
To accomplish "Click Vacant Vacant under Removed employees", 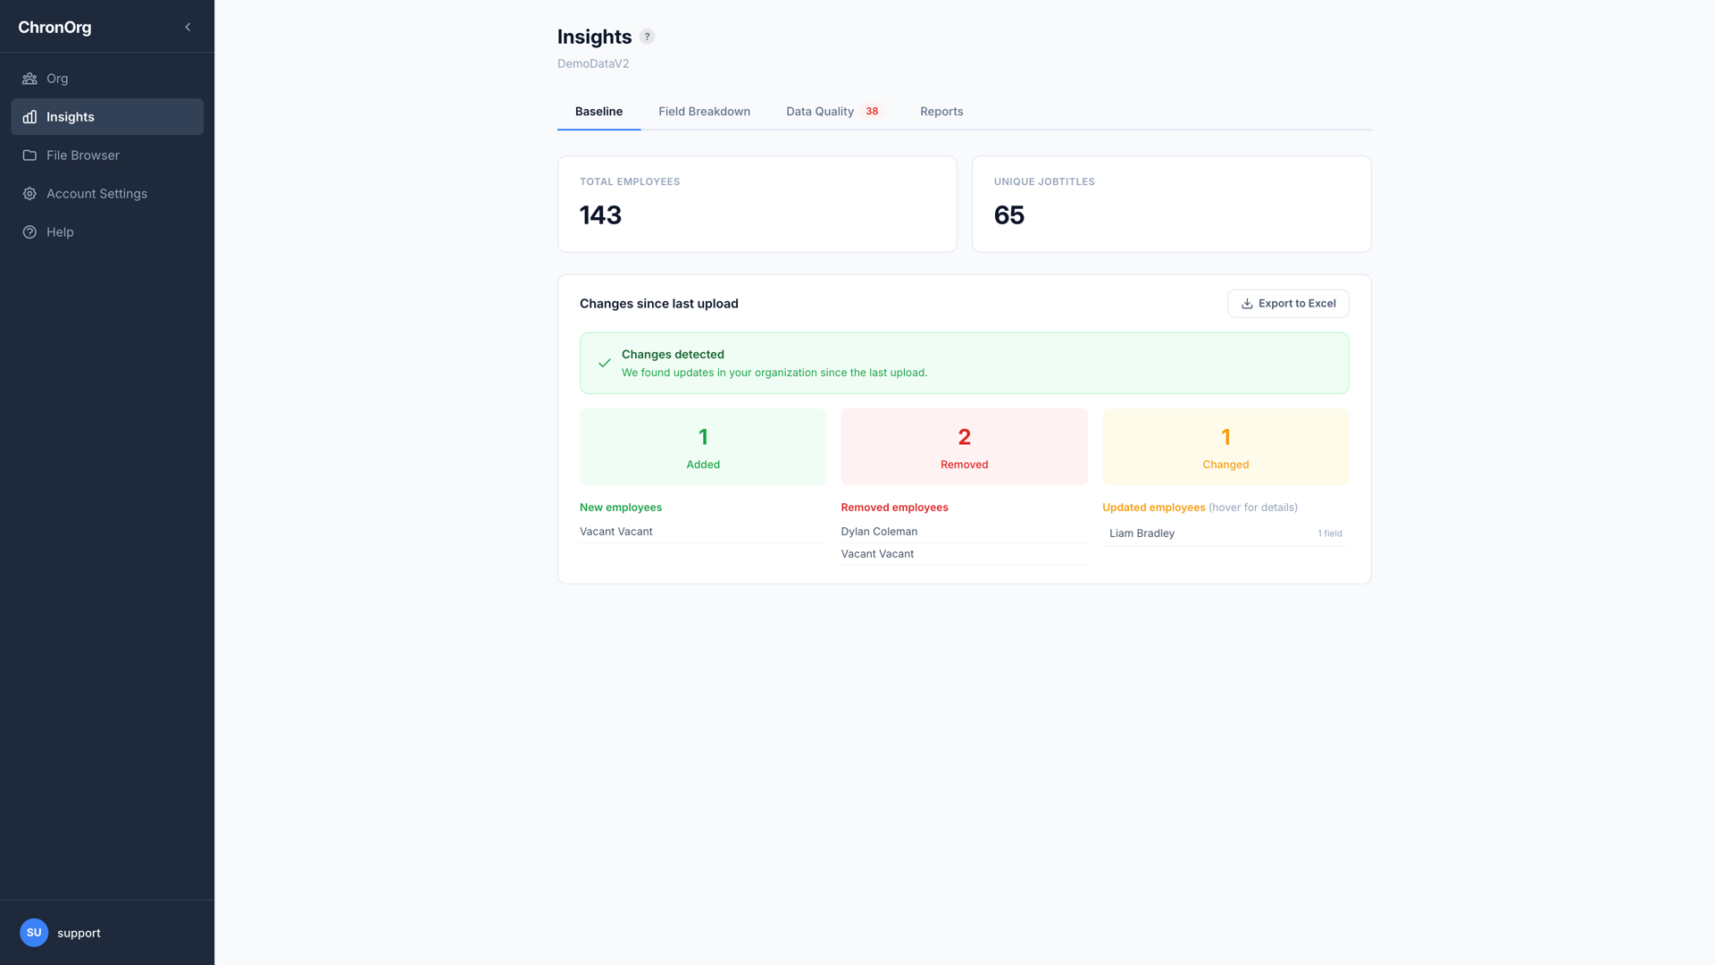I will [x=877, y=554].
